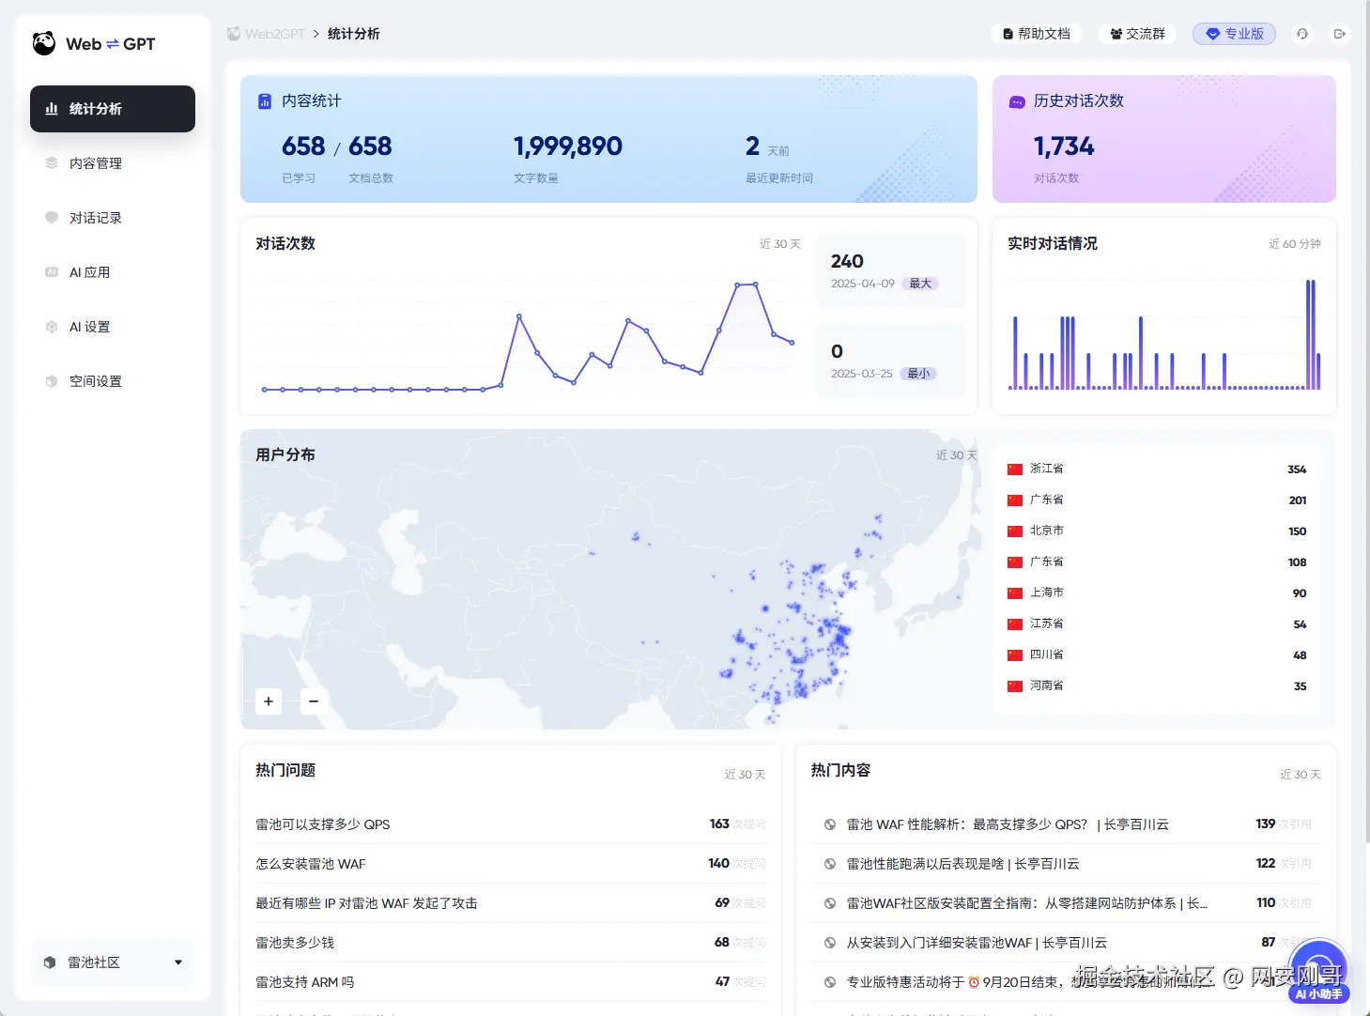The height and width of the screenshot is (1016, 1370).
Task: Click the 空间设置 cube icon
Action: 52,381
